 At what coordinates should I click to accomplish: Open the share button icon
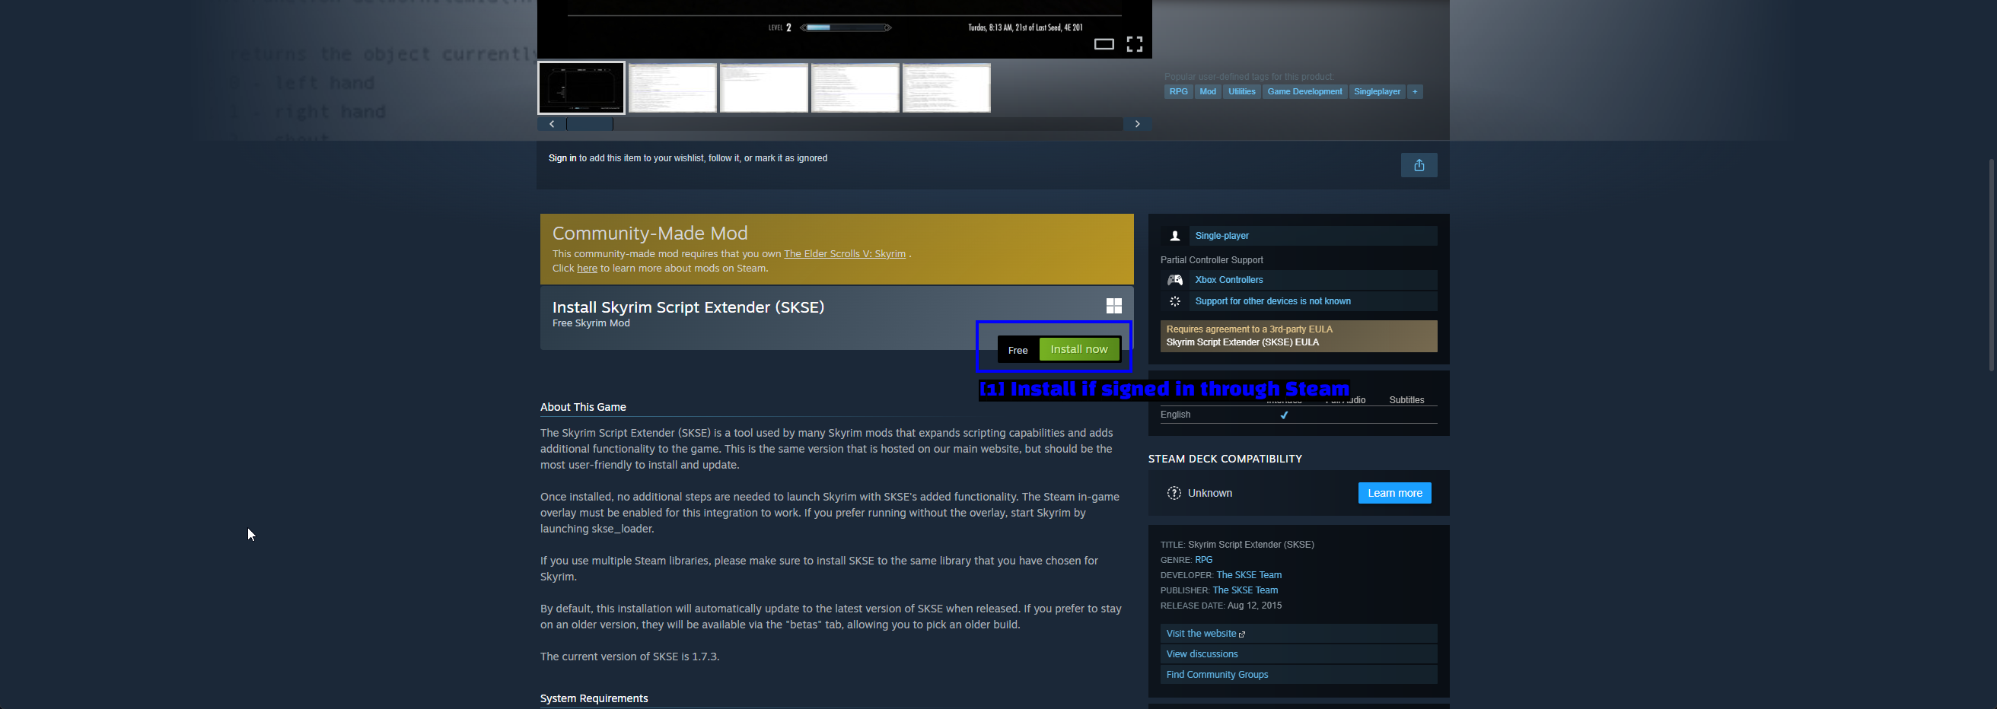(x=1419, y=165)
